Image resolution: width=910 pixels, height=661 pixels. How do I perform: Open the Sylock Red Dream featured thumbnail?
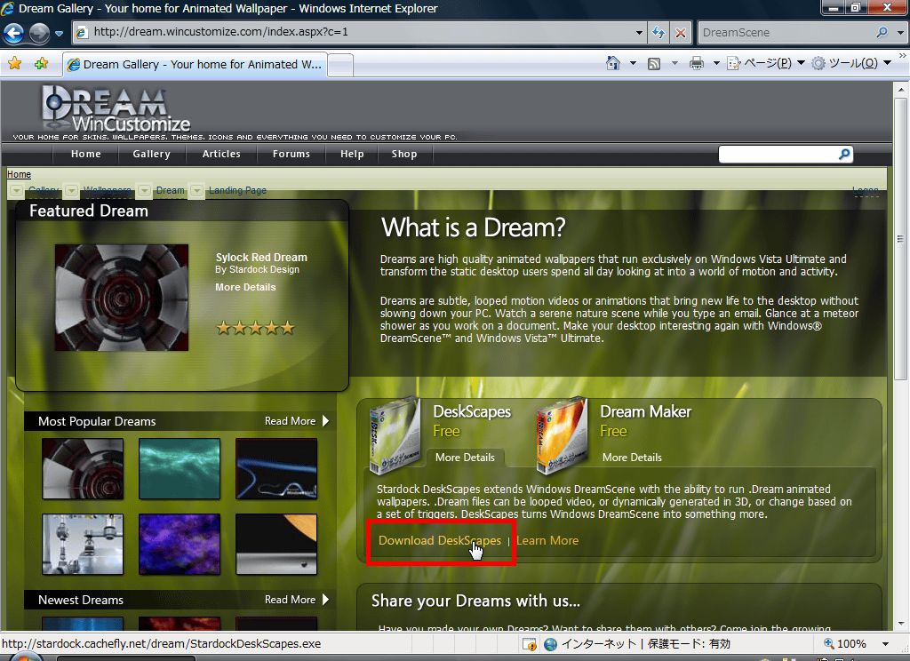click(121, 297)
